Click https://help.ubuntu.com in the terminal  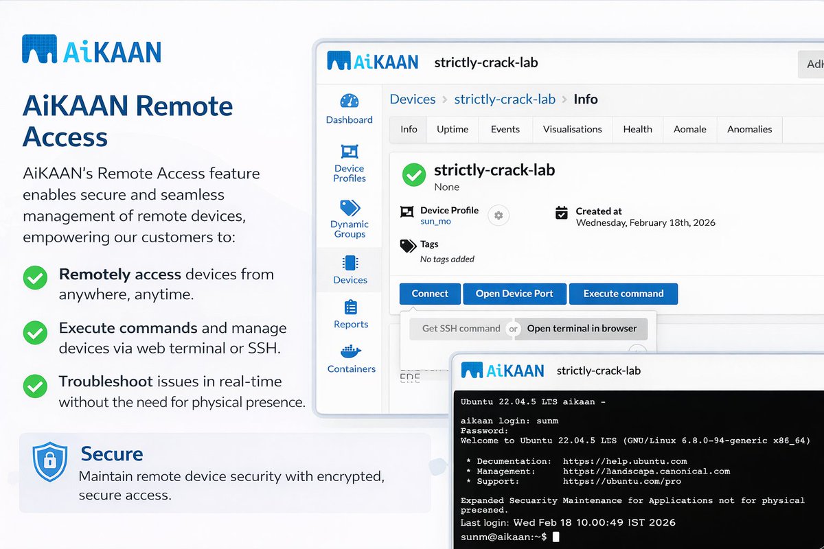click(625, 461)
